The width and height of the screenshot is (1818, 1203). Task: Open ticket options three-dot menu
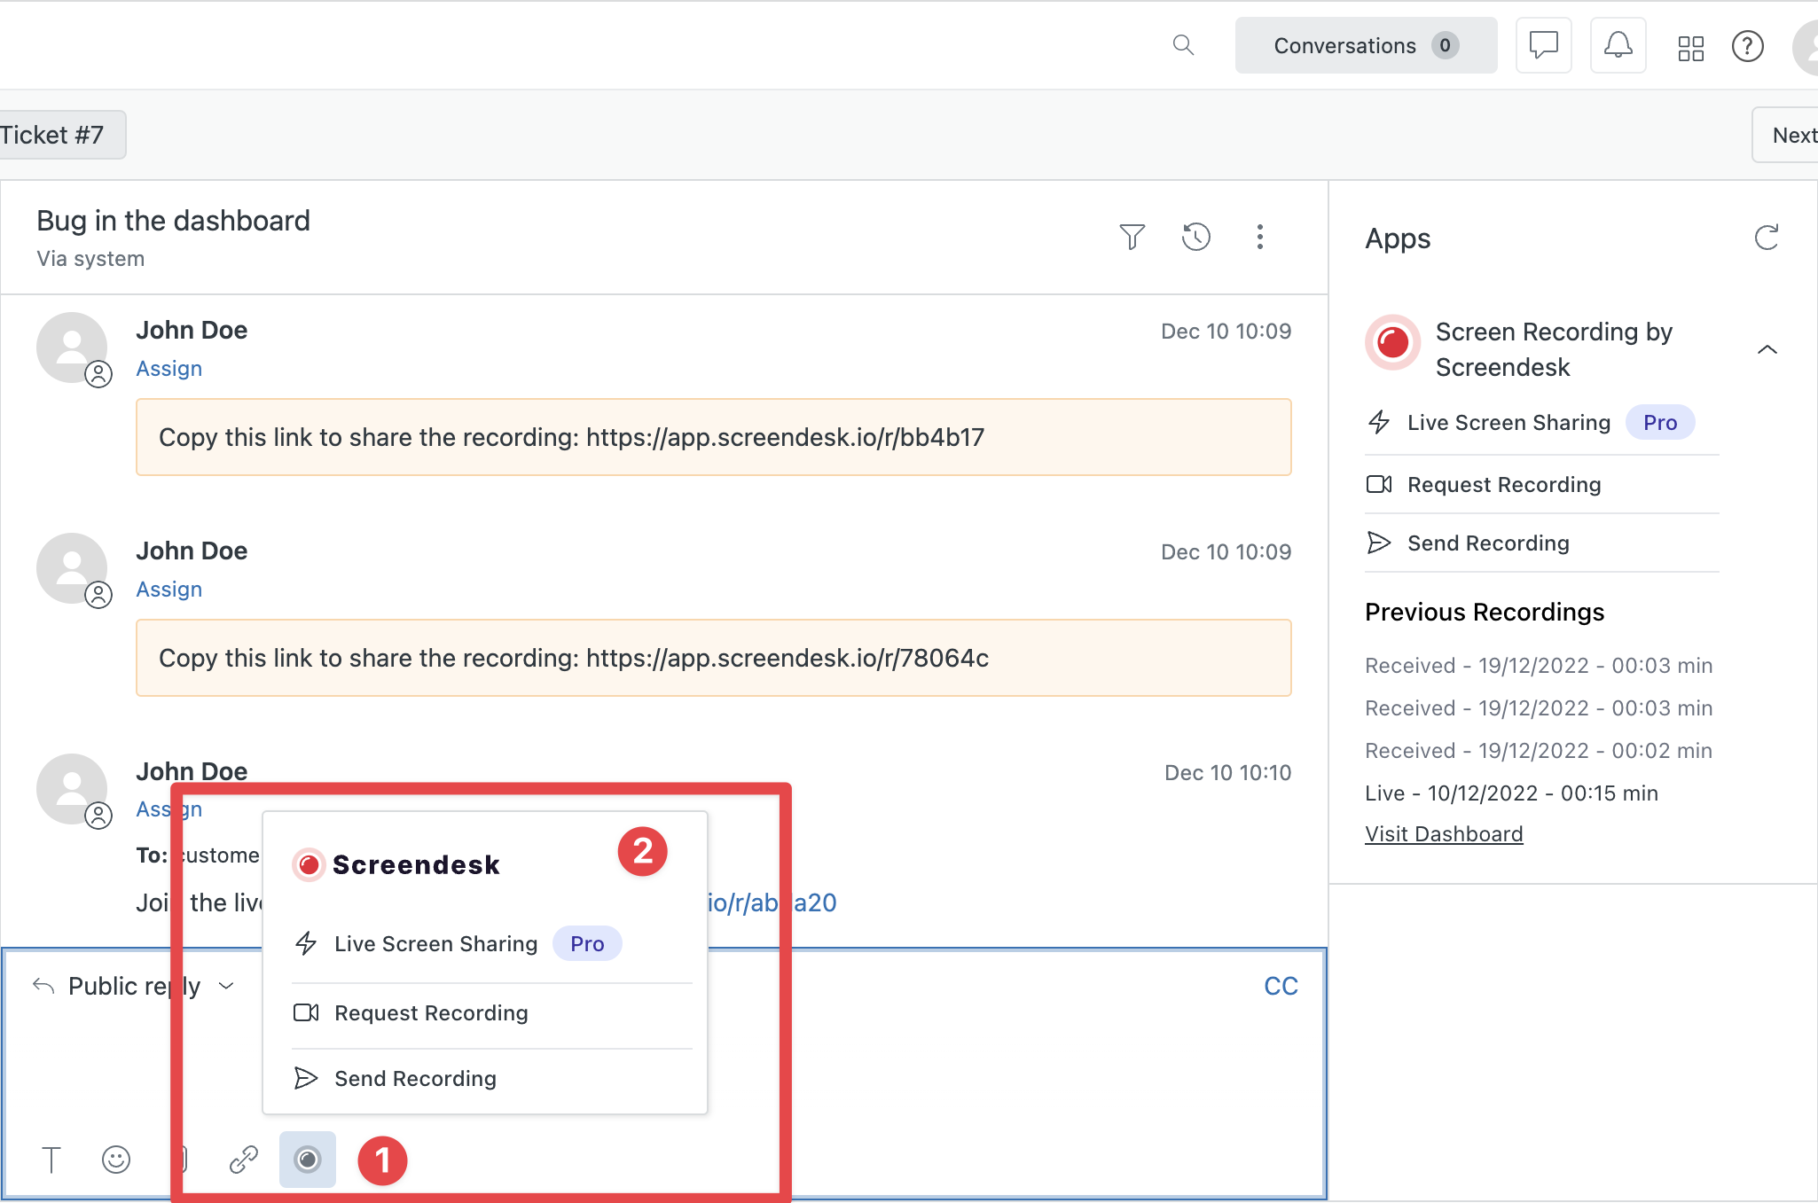1259,237
